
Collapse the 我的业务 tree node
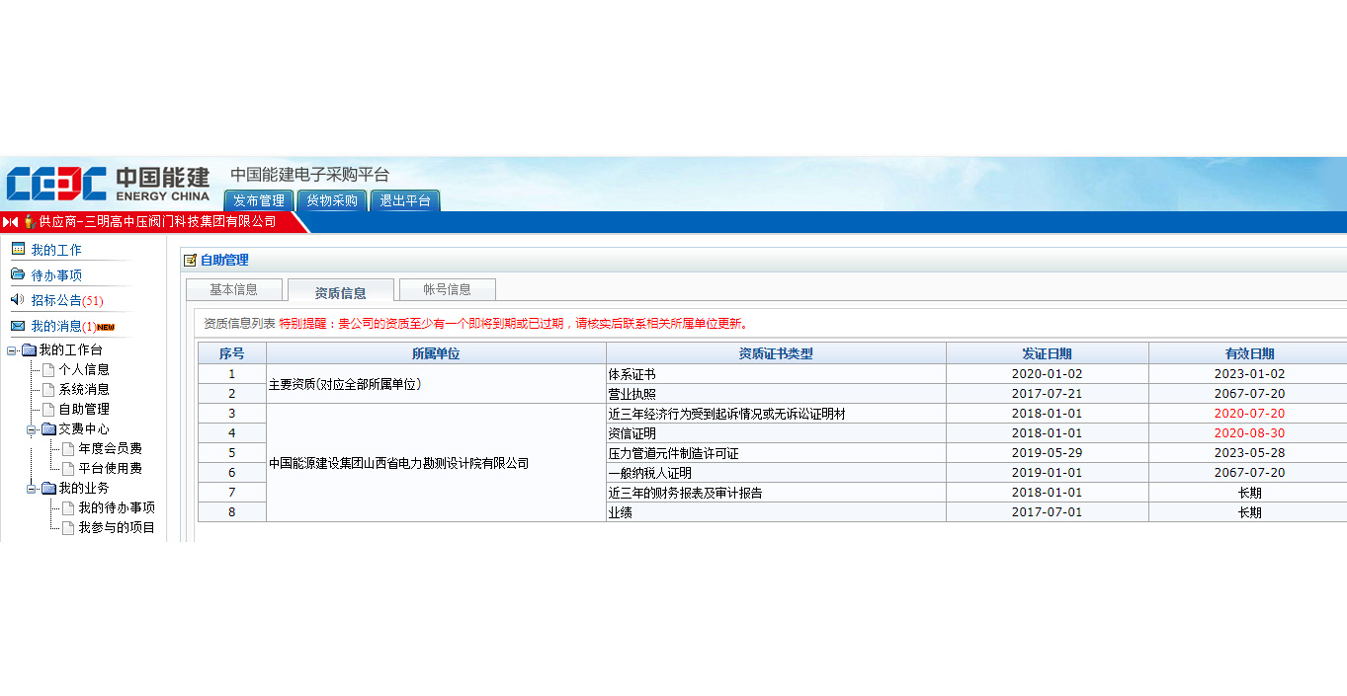click(32, 488)
